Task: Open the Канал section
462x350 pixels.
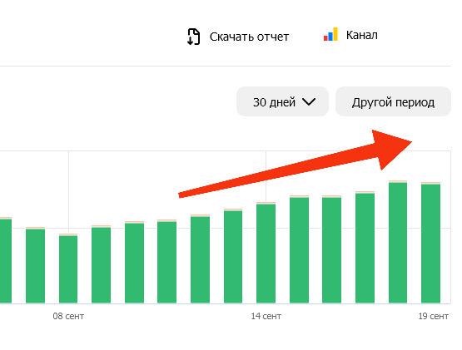Action: point(361,35)
